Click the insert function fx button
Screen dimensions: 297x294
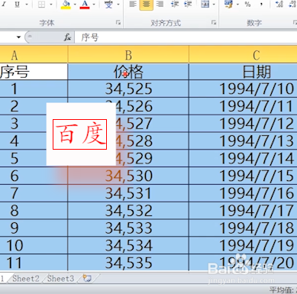click(x=67, y=37)
